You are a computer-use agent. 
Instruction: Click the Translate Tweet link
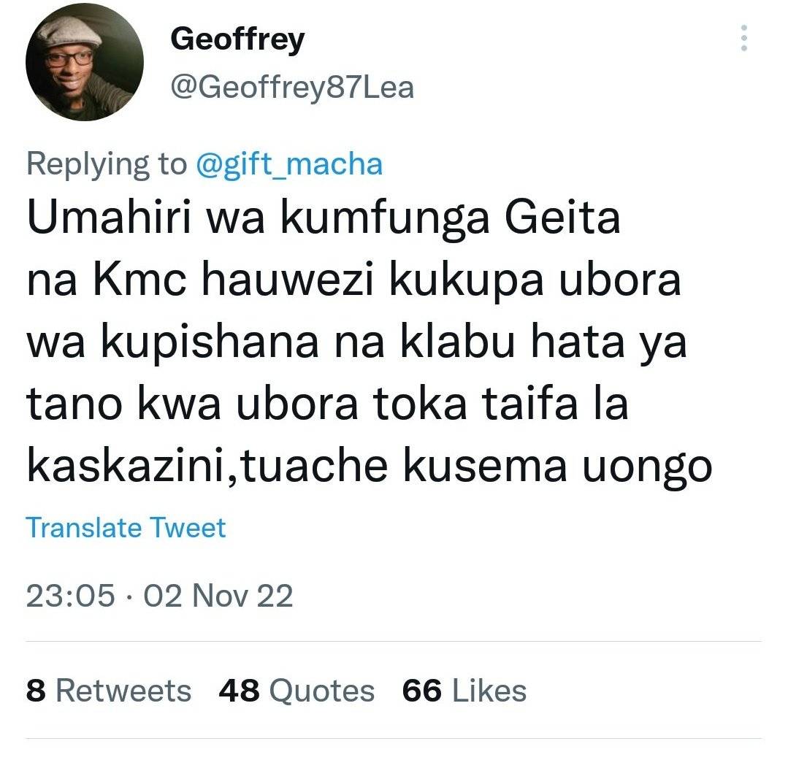[x=126, y=527]
